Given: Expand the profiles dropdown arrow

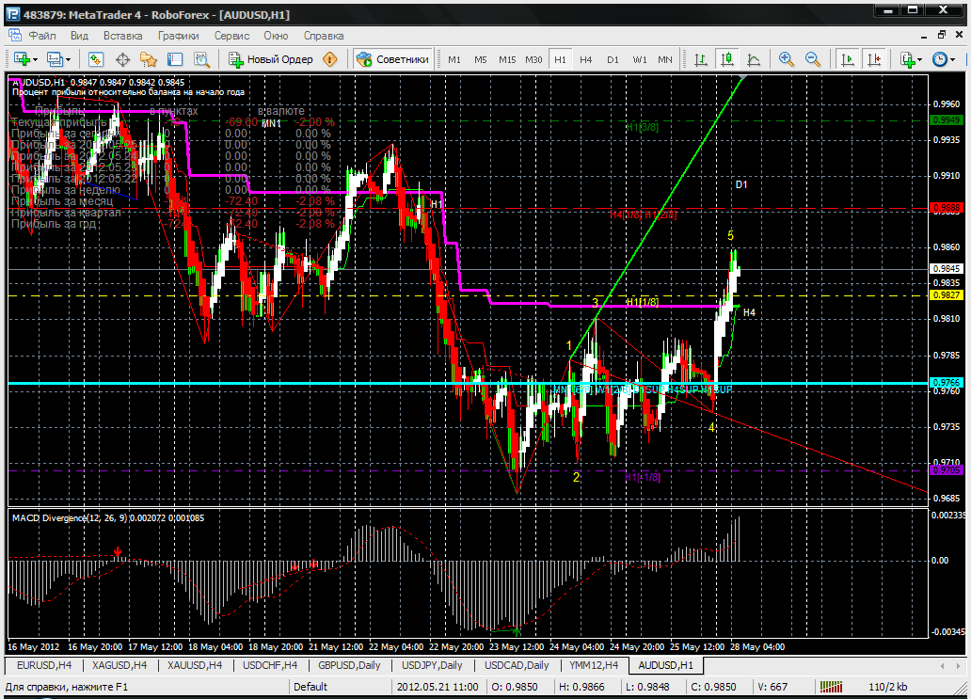Looking at the screenshot, I should 68,60.
